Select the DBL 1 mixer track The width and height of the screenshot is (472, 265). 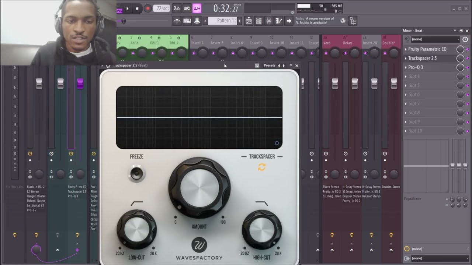[154, 43]
